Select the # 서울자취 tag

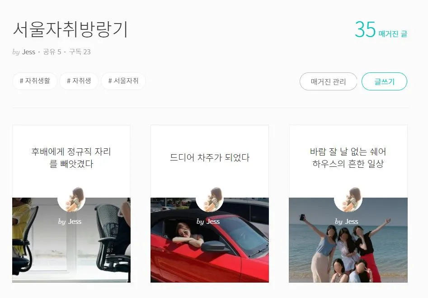click(x=123, y=81)
